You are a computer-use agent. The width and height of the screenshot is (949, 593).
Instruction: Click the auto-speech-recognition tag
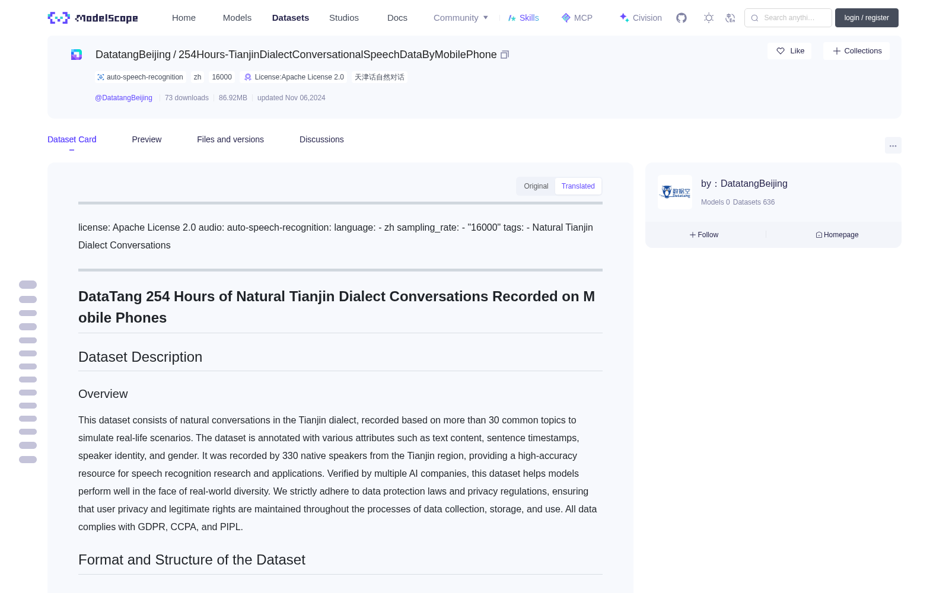click(x=141, y=77)
